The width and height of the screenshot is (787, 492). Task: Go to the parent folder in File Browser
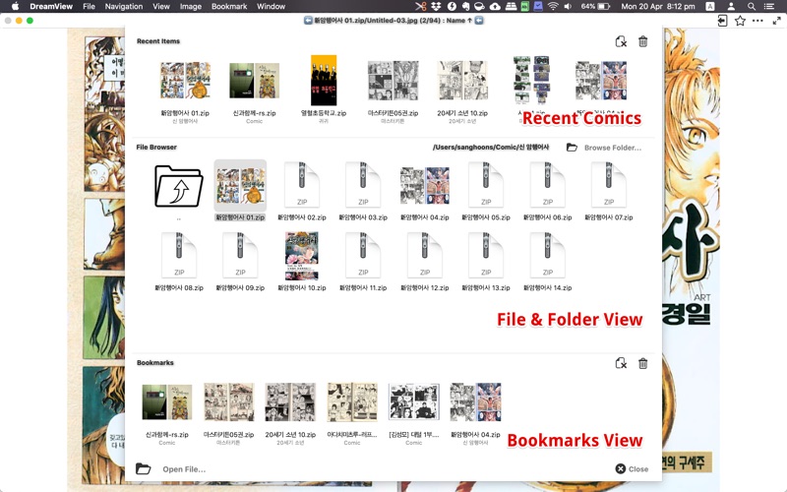click(x=179, y=186)
